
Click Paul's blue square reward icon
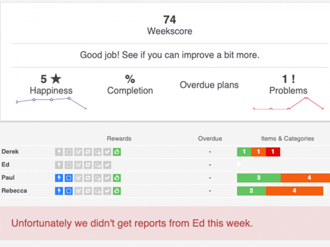coord(69,178)
